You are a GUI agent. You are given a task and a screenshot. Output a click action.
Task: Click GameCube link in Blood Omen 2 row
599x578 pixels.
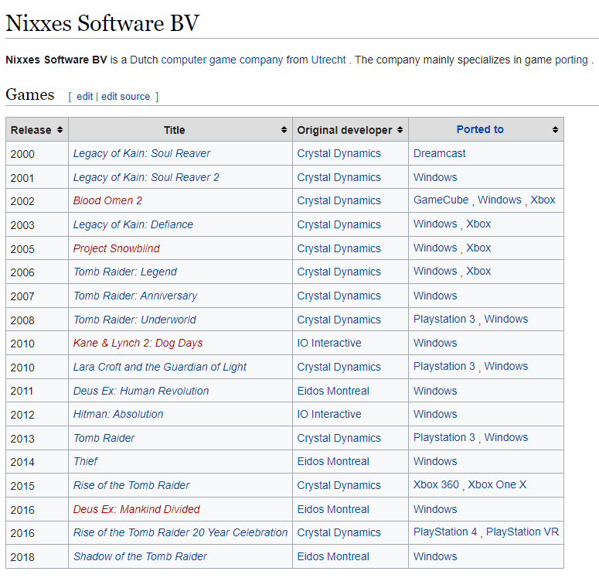[441, 200]
